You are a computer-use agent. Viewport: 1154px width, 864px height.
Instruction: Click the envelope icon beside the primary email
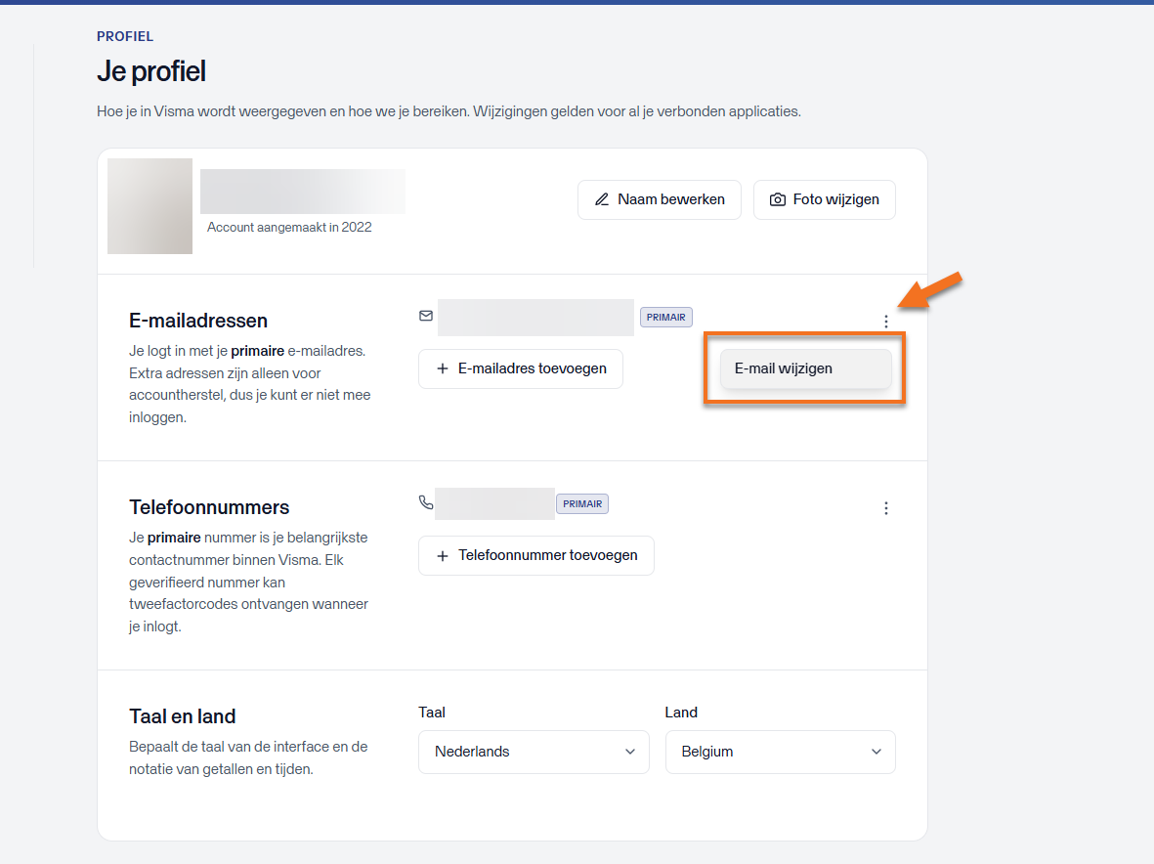pos(425,316)
